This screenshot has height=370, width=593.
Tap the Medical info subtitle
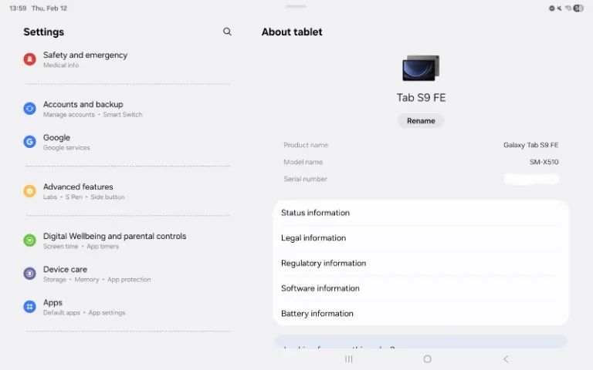pos(61,65)
